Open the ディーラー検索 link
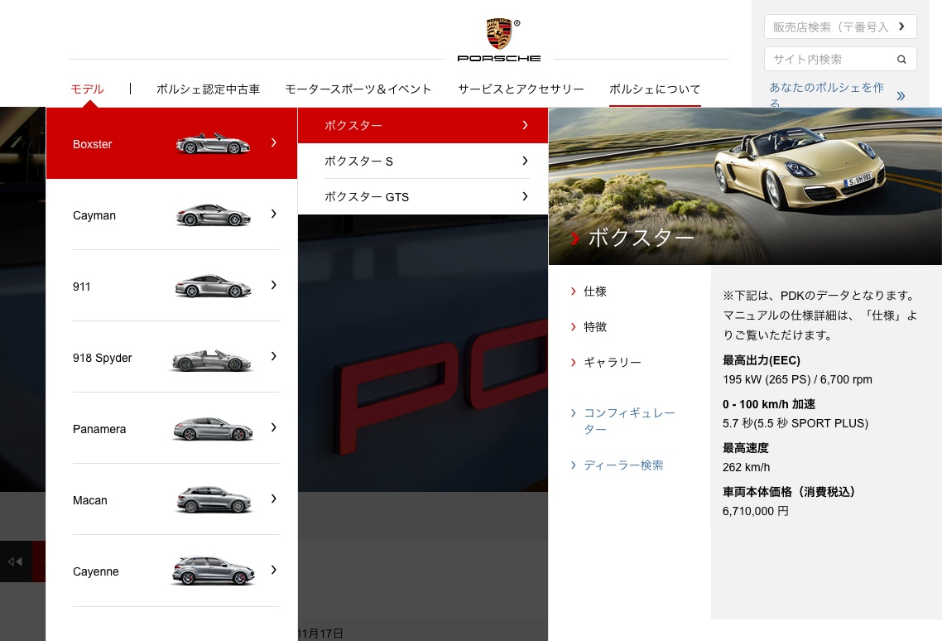The width and height of the screenshot is (942, 641). (623, 465)
